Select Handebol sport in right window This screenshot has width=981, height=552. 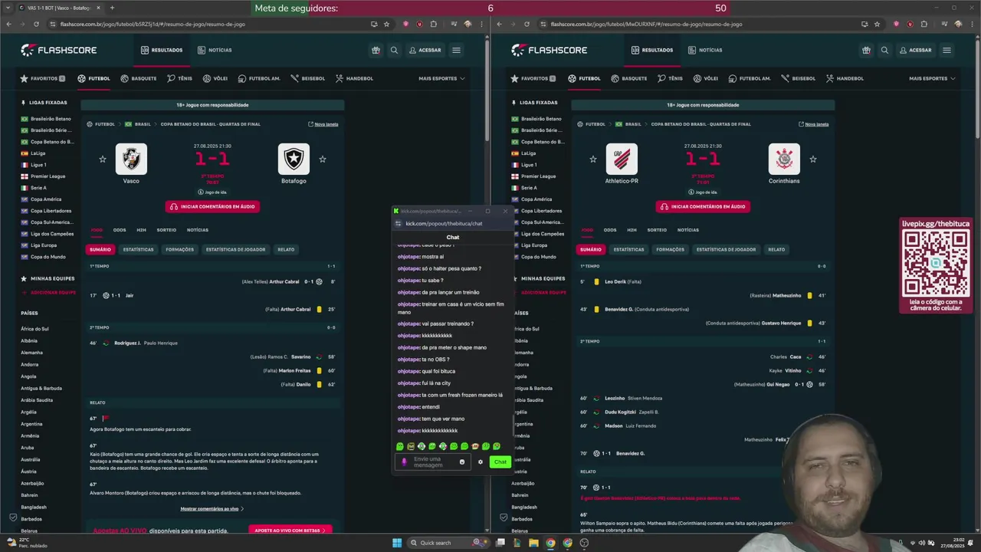(845, 78)
